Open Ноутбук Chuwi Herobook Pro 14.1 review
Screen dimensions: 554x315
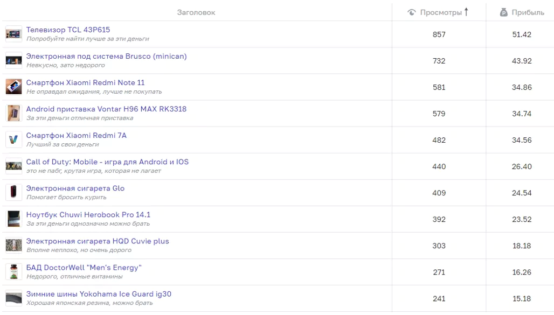88,215
